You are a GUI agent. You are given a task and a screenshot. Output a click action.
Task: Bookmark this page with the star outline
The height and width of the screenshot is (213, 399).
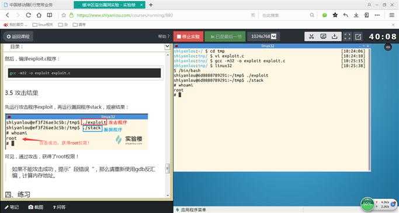(x=64, y=15)
